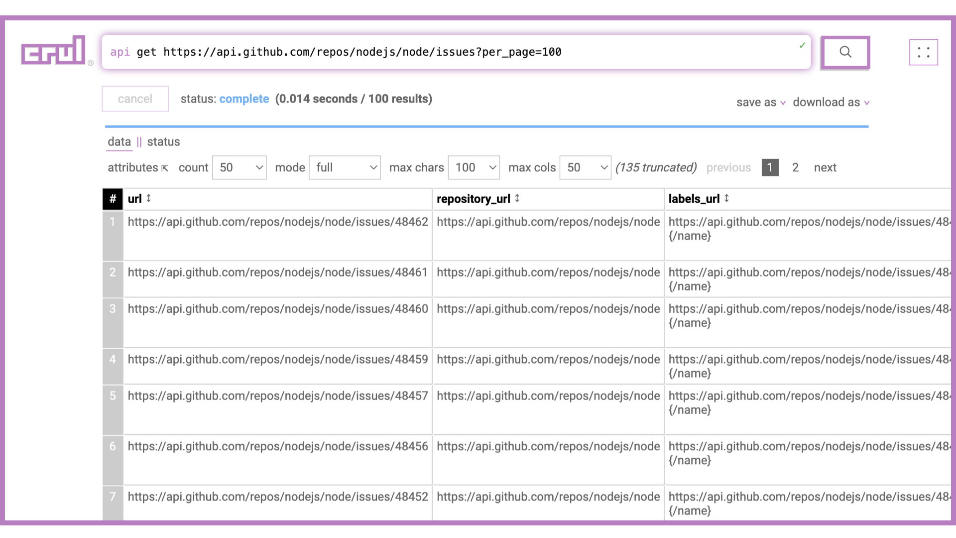Viewport: 956px width, 538px height.
Task: Click the issues/48457 url cell
Action: 278,409
